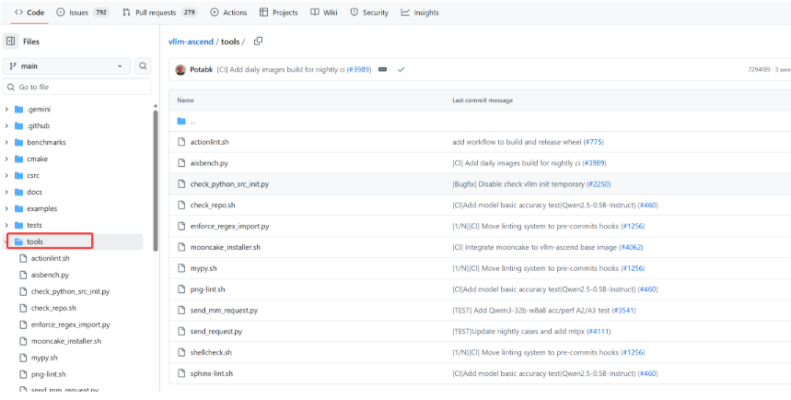Select check_repo.sh in the sidebar tree
The image size is (791, 400).
tap(53, 308)
